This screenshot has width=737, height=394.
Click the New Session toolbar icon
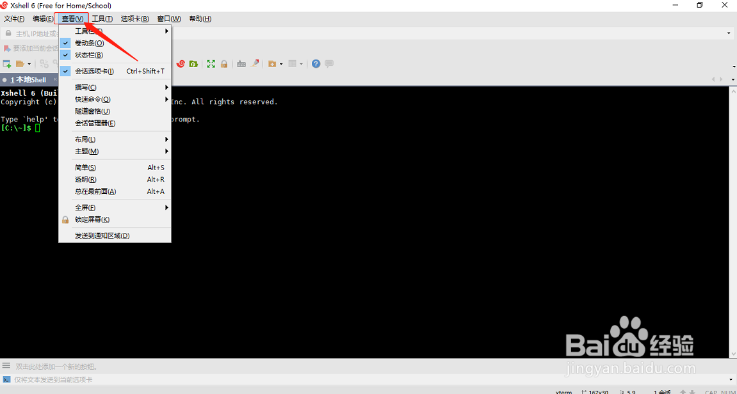7,64
